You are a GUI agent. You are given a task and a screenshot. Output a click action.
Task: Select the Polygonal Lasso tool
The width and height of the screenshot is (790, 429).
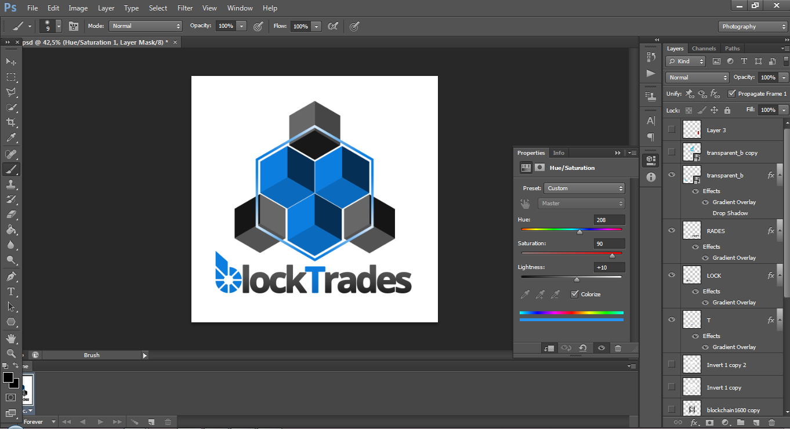(11, 92)
